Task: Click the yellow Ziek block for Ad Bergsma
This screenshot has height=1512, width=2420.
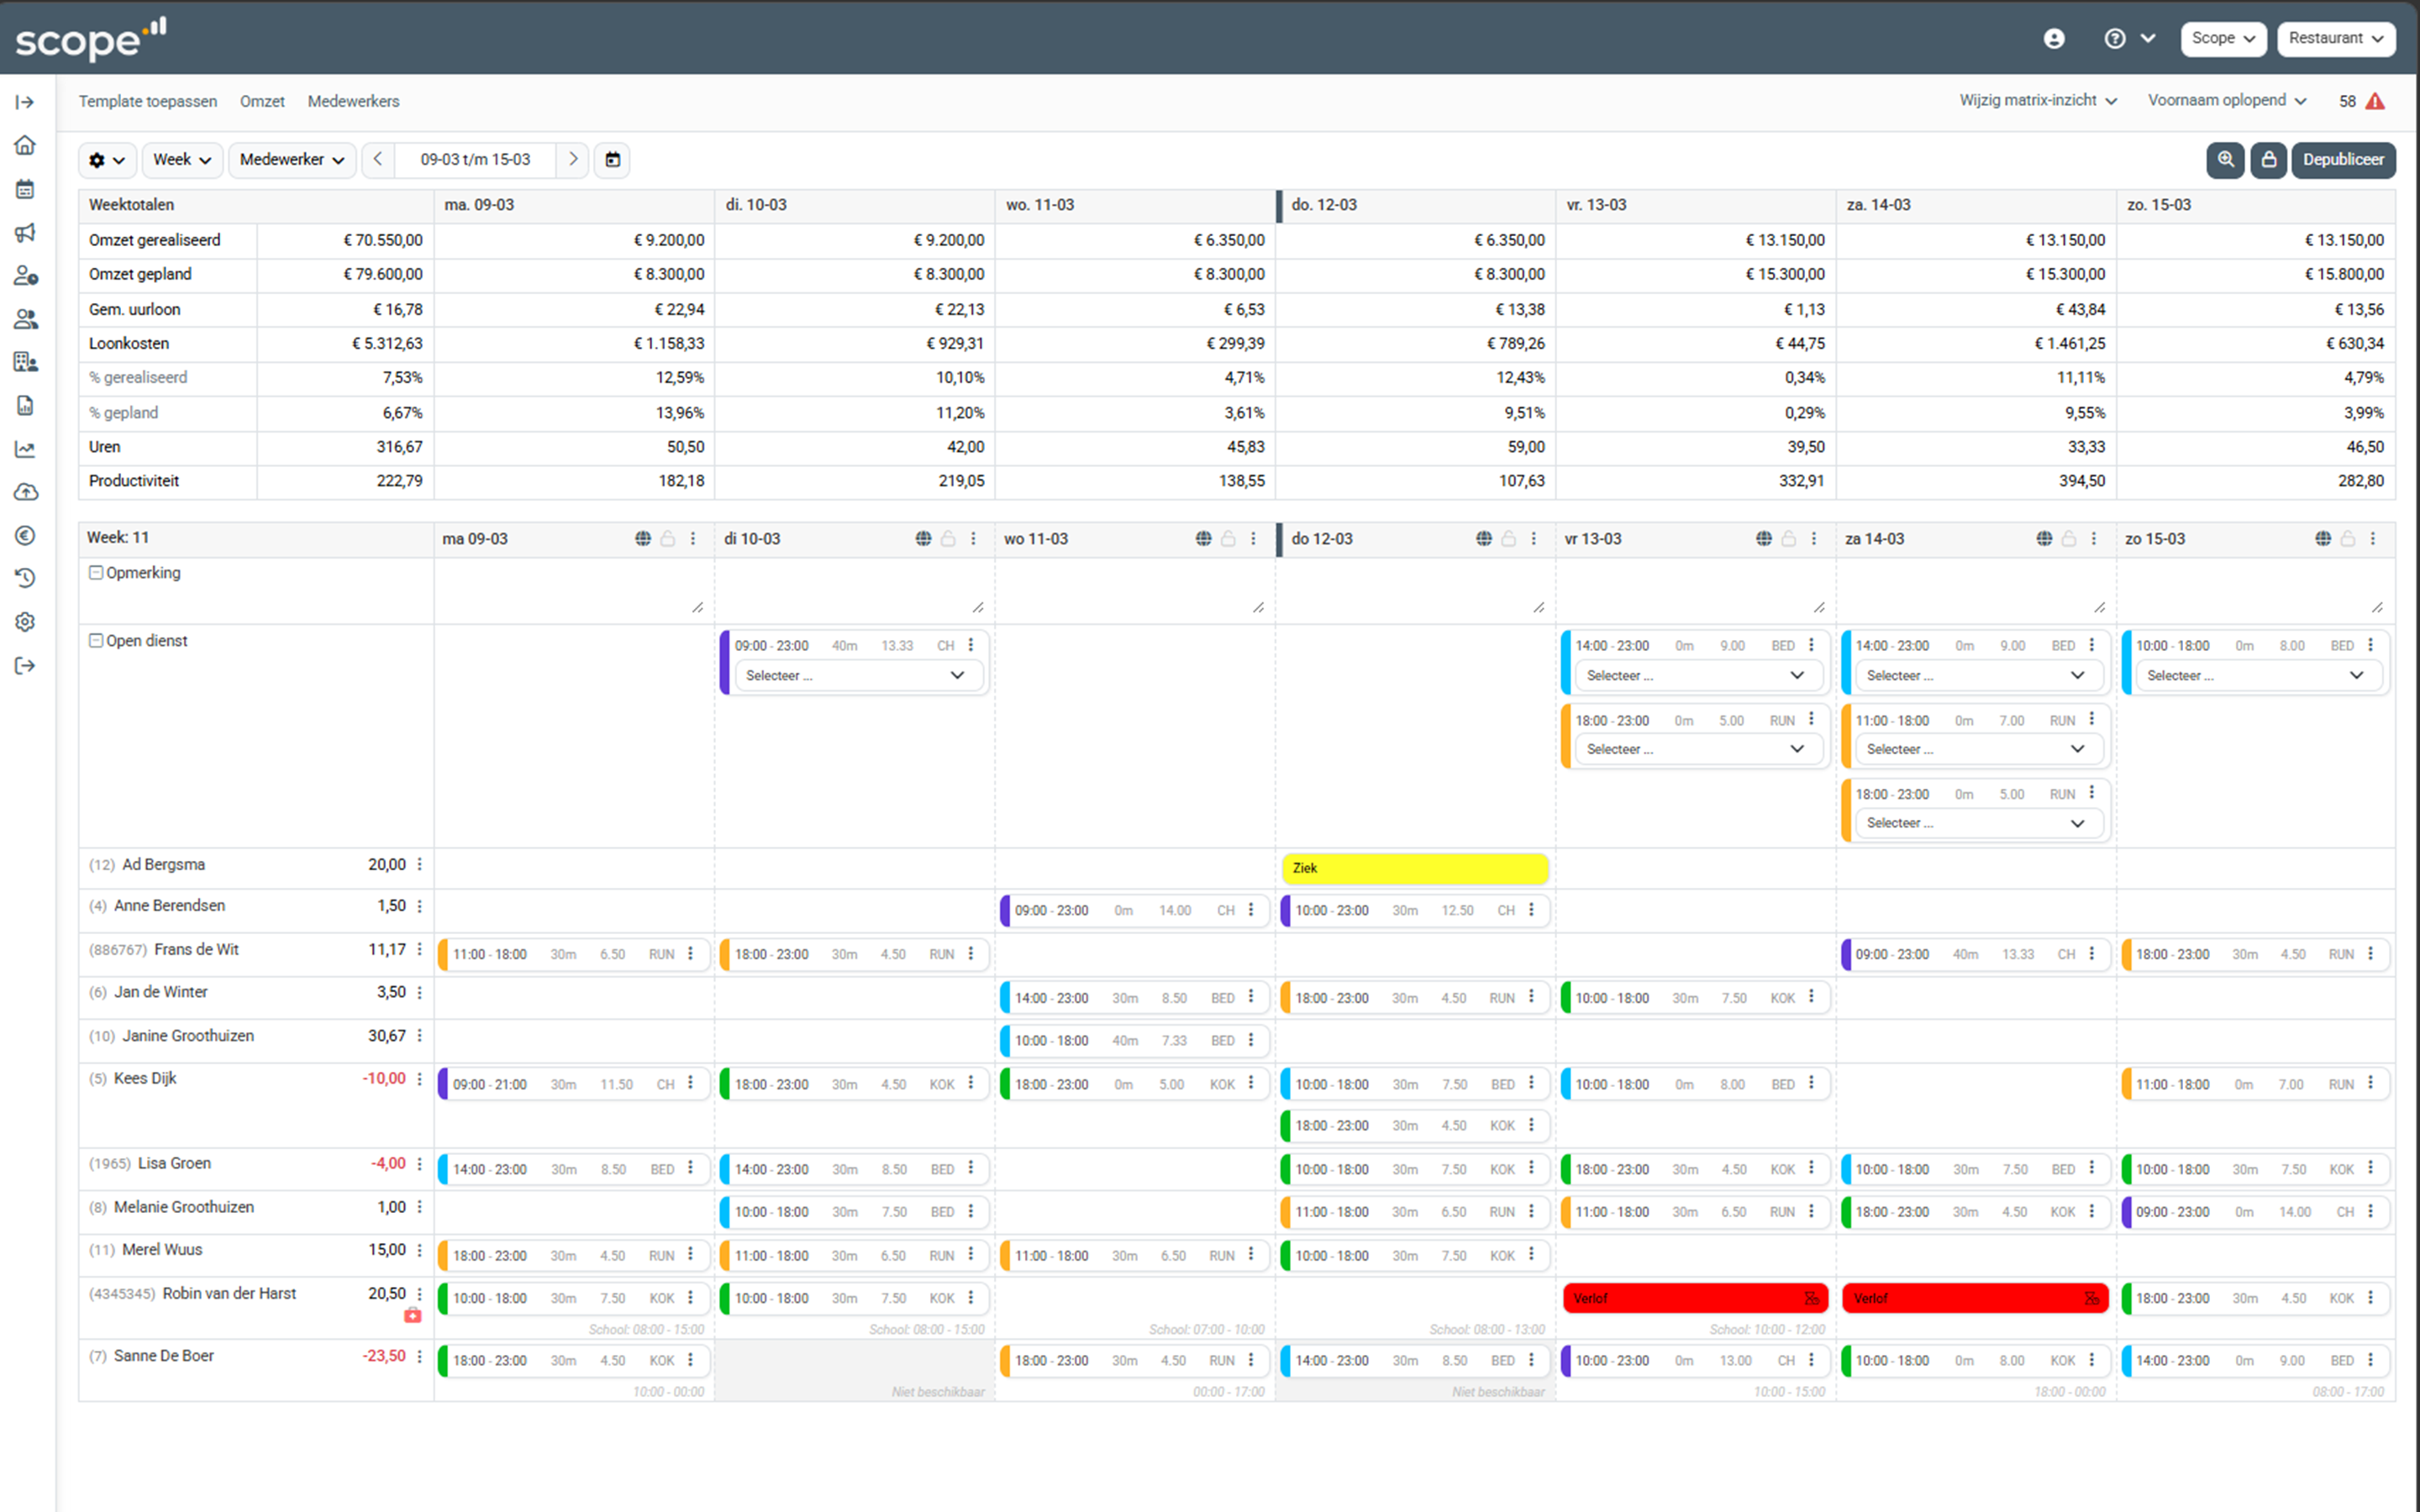Action: [x=1414, y=868]
